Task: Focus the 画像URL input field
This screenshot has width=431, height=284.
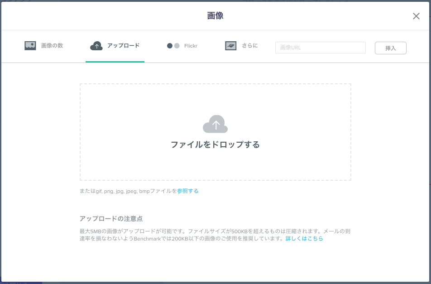Action: [320, 48]
